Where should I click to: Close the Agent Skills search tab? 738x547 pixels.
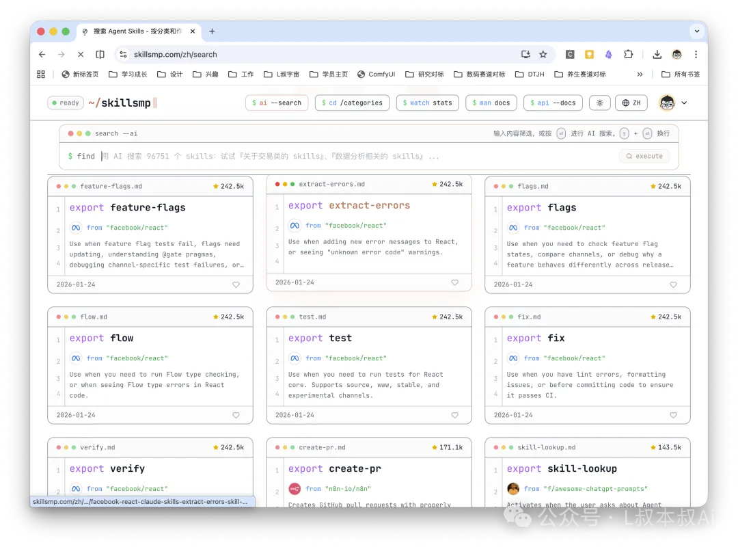pyautogui.click(x=193, y=31)
